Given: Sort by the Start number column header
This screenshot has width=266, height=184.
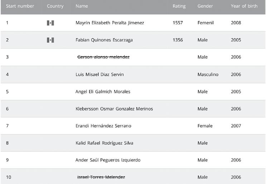Looking at the screenshot, I should click(20, 6).
